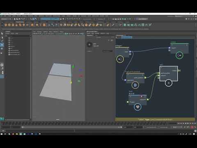197x148 pixels.
Task: Click the paint brush icon on the shelf
Action: pos(113,25)
